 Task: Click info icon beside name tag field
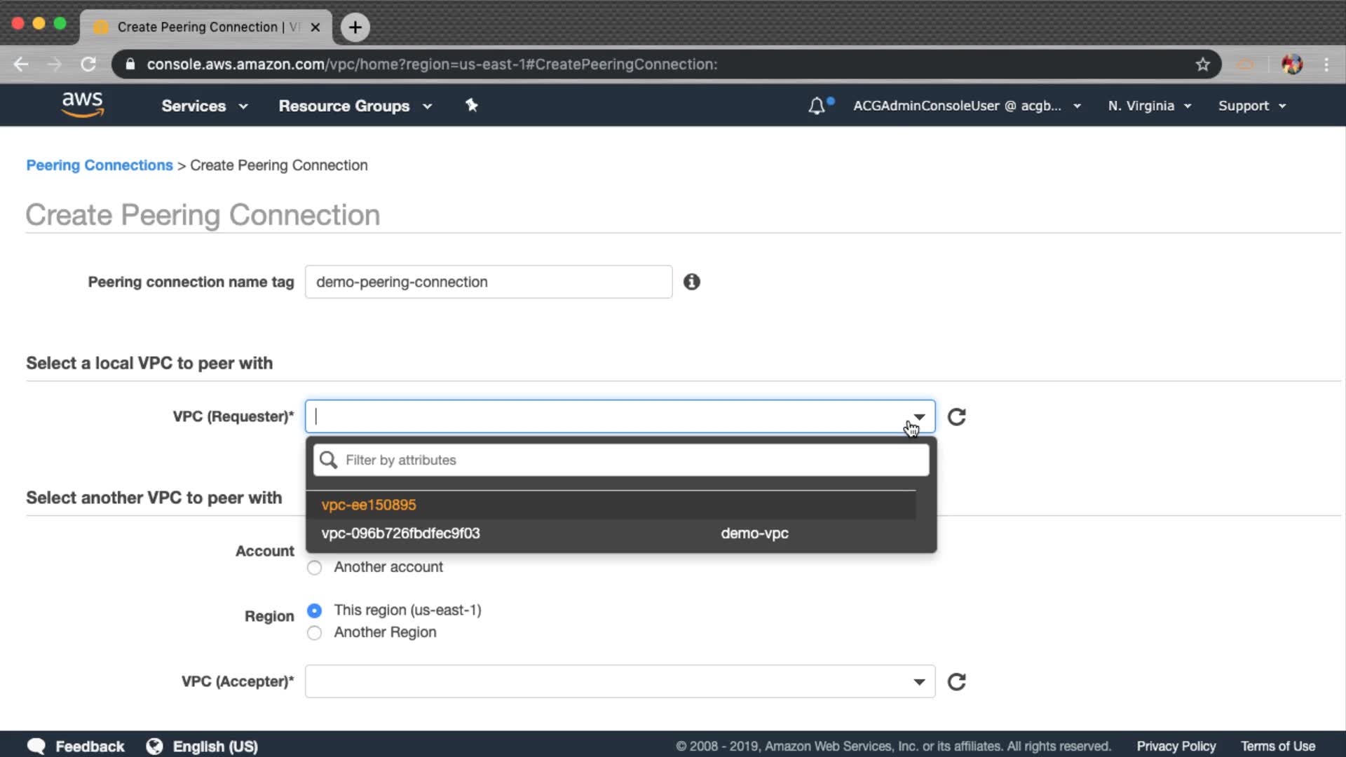(x=691, y=282)
